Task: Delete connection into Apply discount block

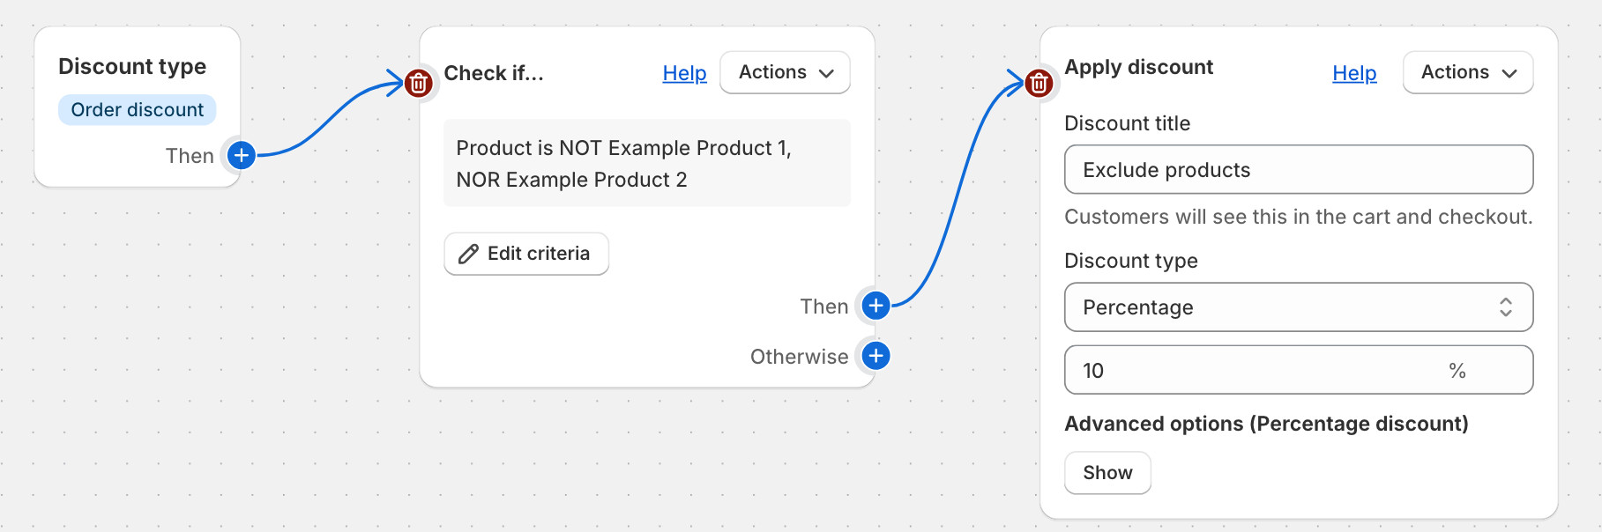Action: tap(1039, 83)
